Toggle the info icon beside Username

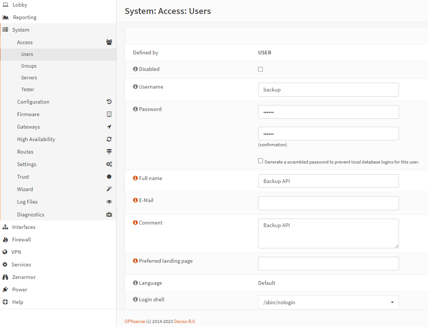135,87
